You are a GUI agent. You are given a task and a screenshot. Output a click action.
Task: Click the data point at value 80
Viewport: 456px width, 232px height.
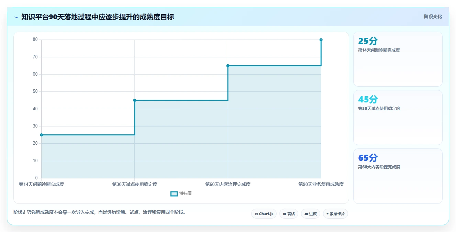(321, 40)
